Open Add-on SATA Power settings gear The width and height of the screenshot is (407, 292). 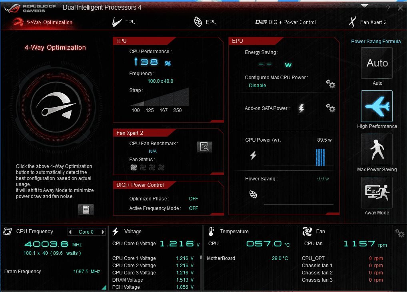330,108
